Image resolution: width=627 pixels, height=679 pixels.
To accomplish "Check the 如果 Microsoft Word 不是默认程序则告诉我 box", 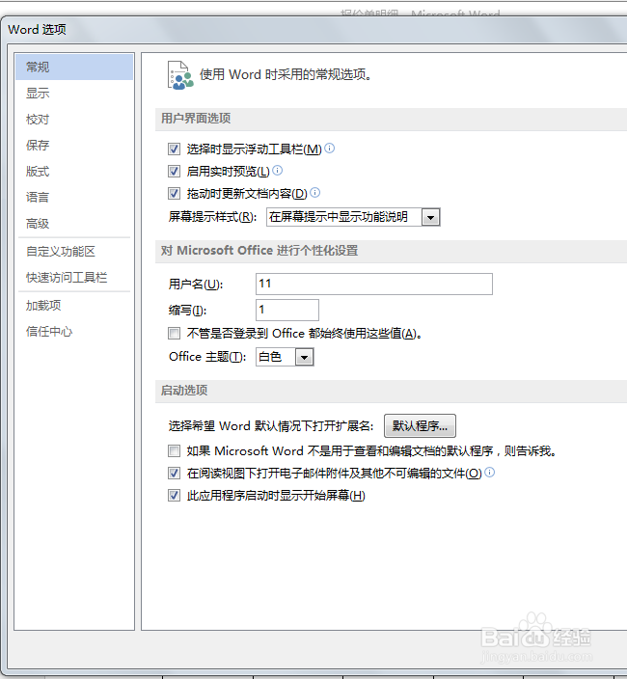I will click(x=174, y=451).
